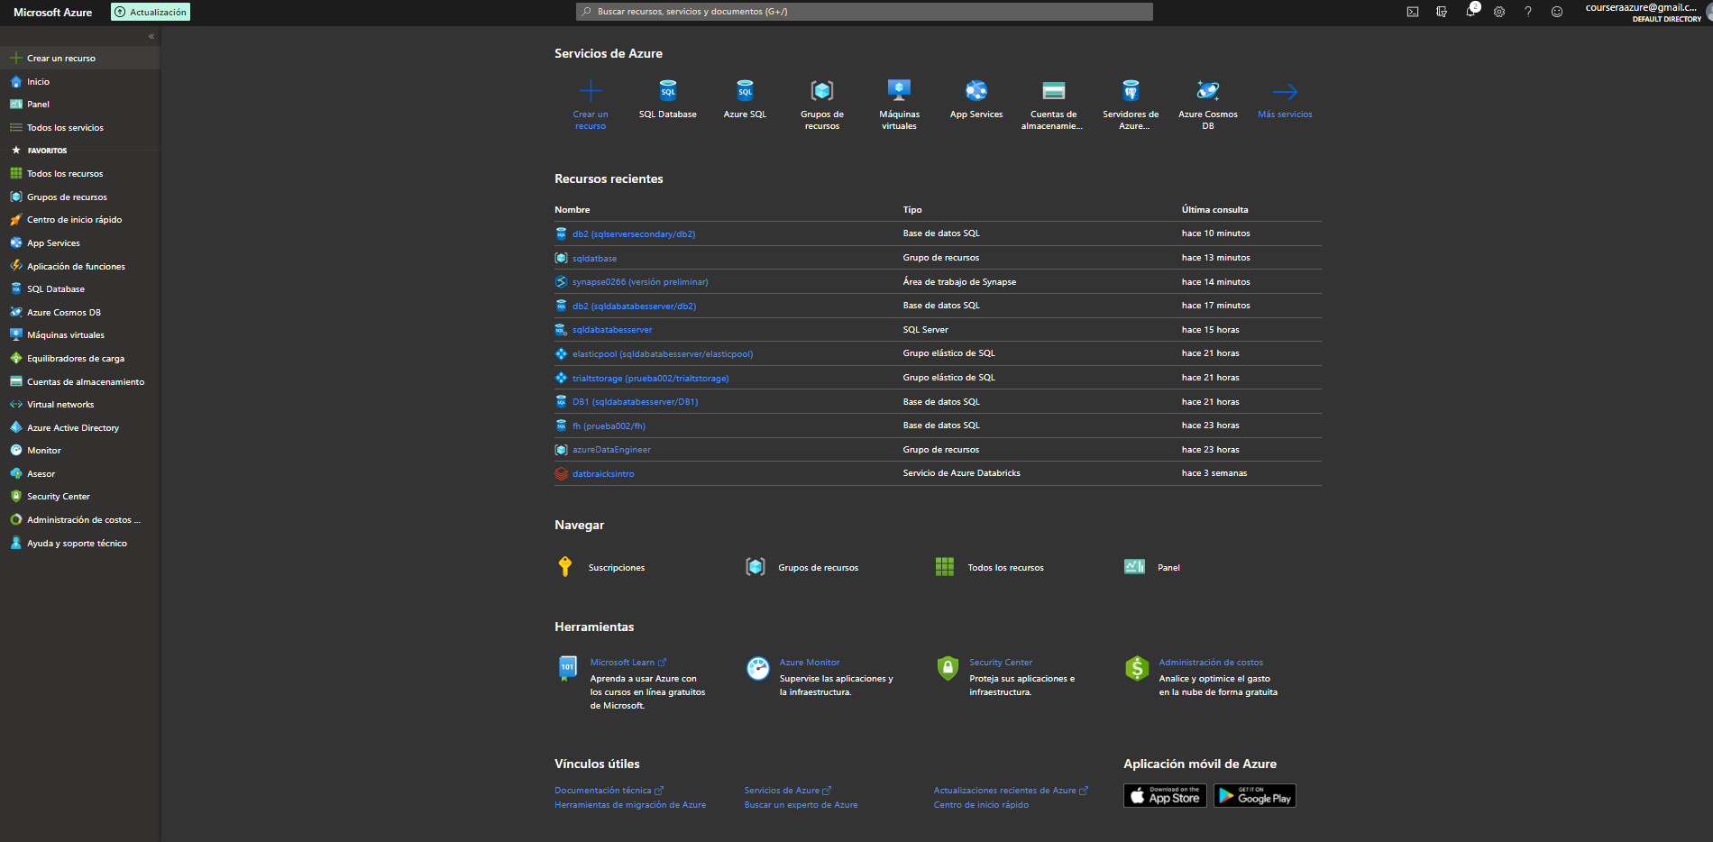
Task: Open the Azure Cosmos DB service icon
Action: [x=1207, y=91]
